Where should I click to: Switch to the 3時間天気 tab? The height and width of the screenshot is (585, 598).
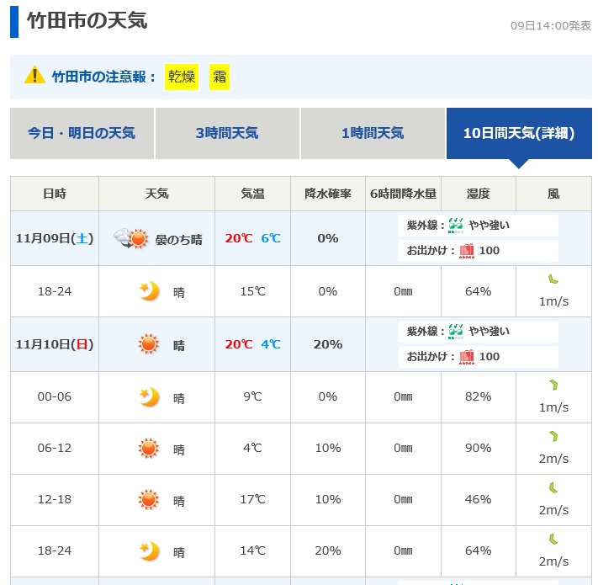[x=227, y=133]
